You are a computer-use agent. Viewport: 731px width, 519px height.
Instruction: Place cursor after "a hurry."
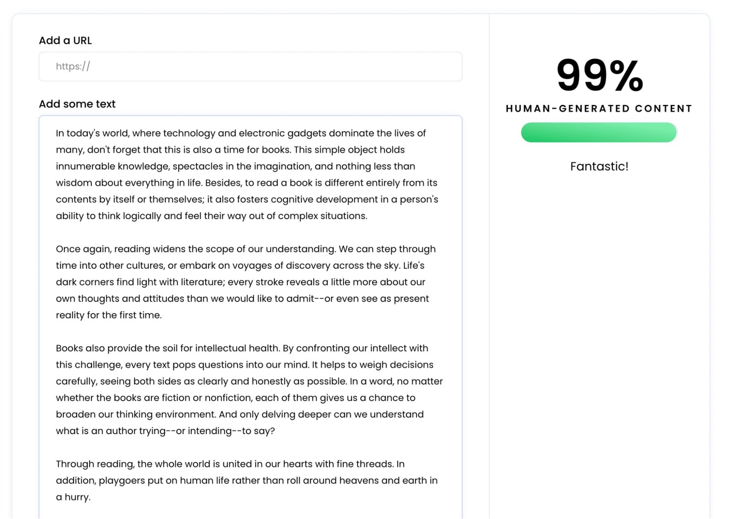point(91,497)
